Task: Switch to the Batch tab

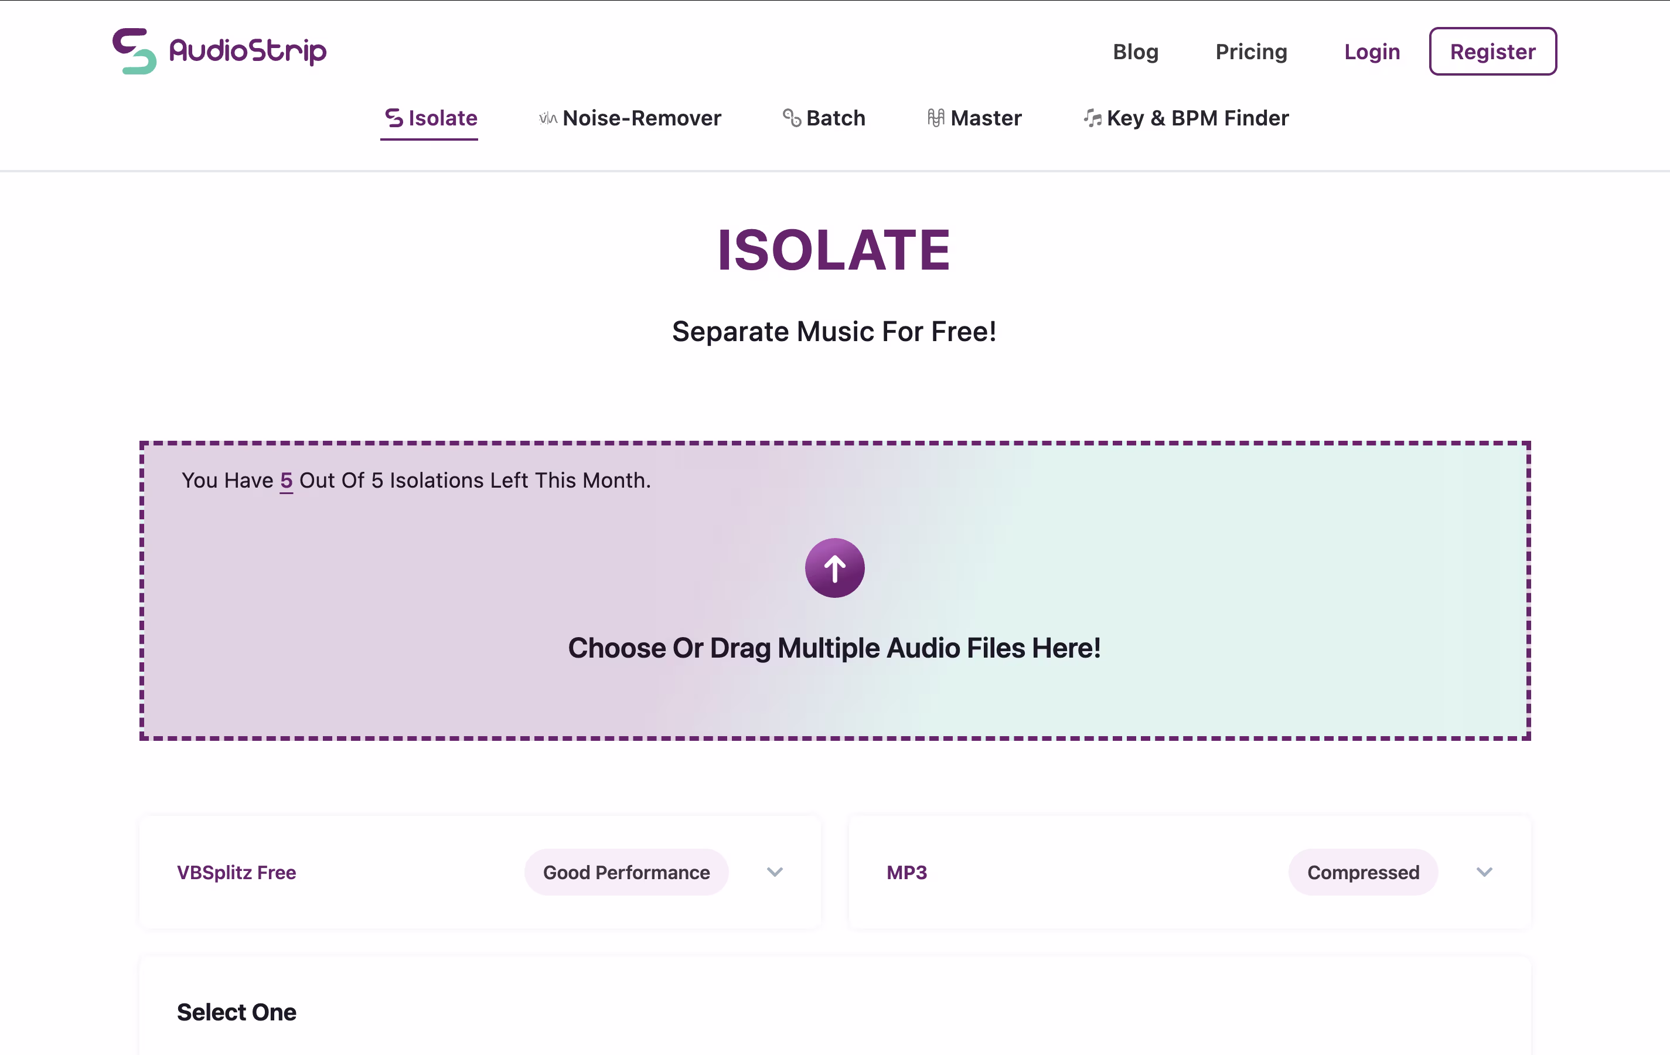Action: pos(836,118)
